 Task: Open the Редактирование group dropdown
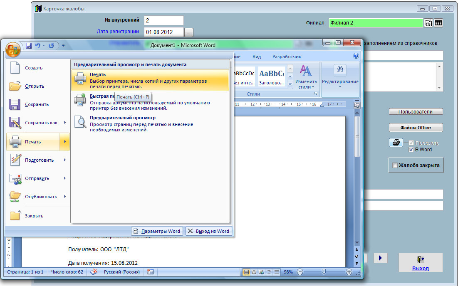[340, 77]
